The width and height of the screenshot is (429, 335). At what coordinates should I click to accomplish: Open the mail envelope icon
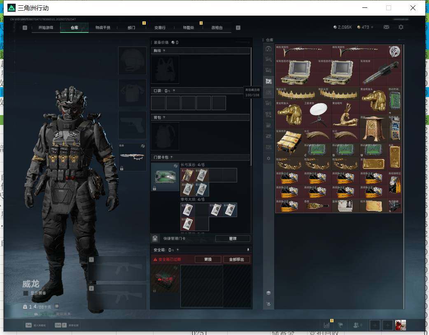pyautogui.click(x=386, y=27)
